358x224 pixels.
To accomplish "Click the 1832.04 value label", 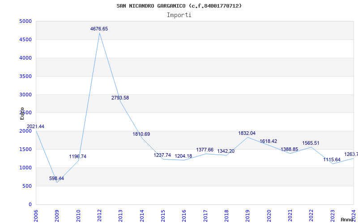I will point(247,133).
